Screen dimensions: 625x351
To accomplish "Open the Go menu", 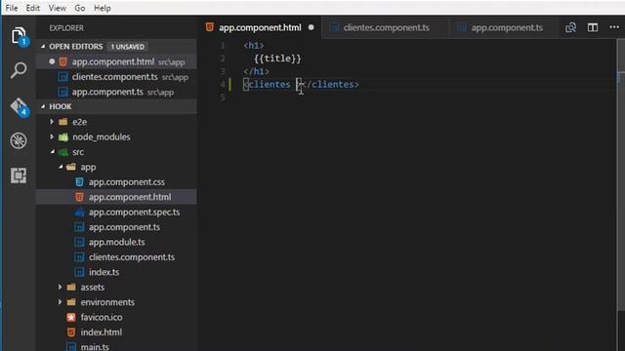I will tap(80, 8).
